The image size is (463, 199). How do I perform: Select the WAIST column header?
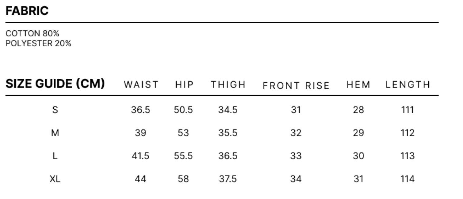click(x=141, y=84)
